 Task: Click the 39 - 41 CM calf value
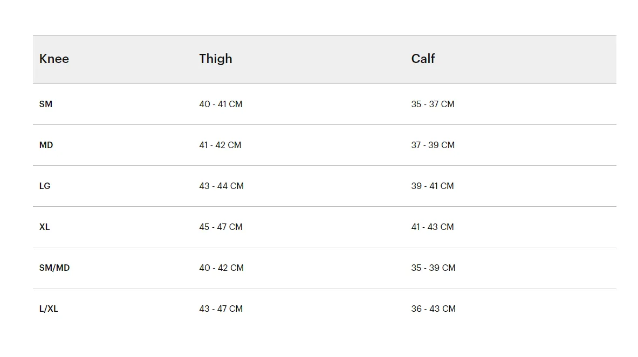[x=433, y=186]
